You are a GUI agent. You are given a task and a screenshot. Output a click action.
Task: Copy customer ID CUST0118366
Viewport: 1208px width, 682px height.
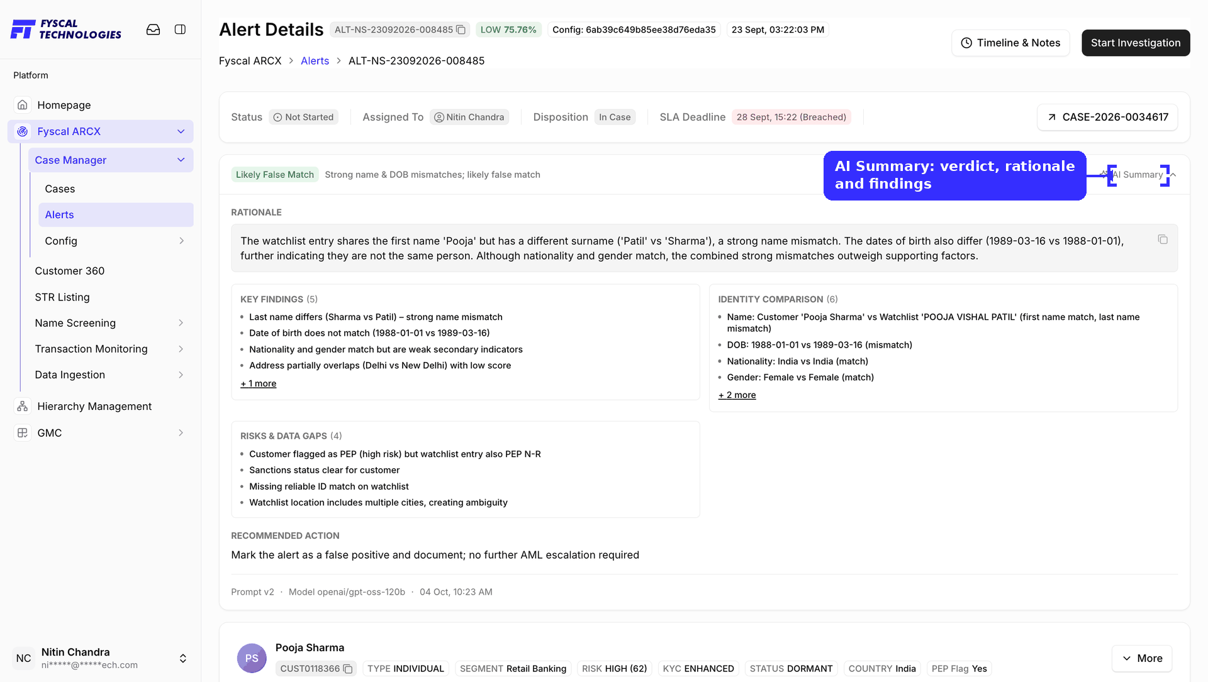pos(347,669)
